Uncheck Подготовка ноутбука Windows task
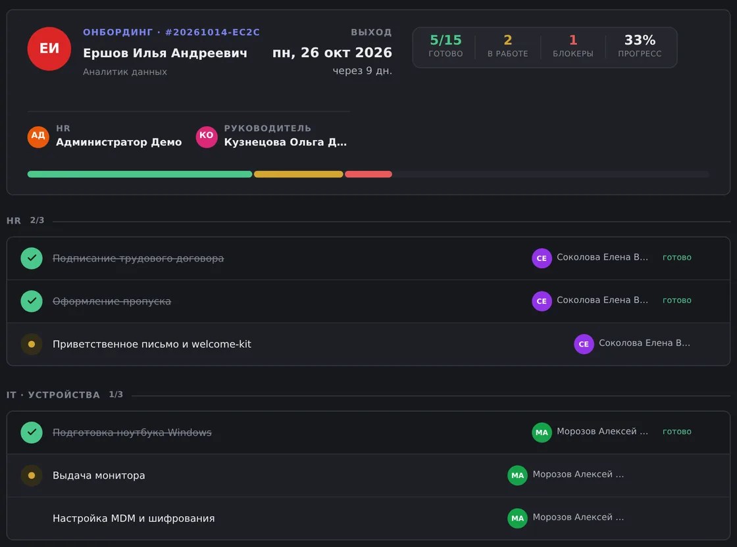 pos(32,433)
